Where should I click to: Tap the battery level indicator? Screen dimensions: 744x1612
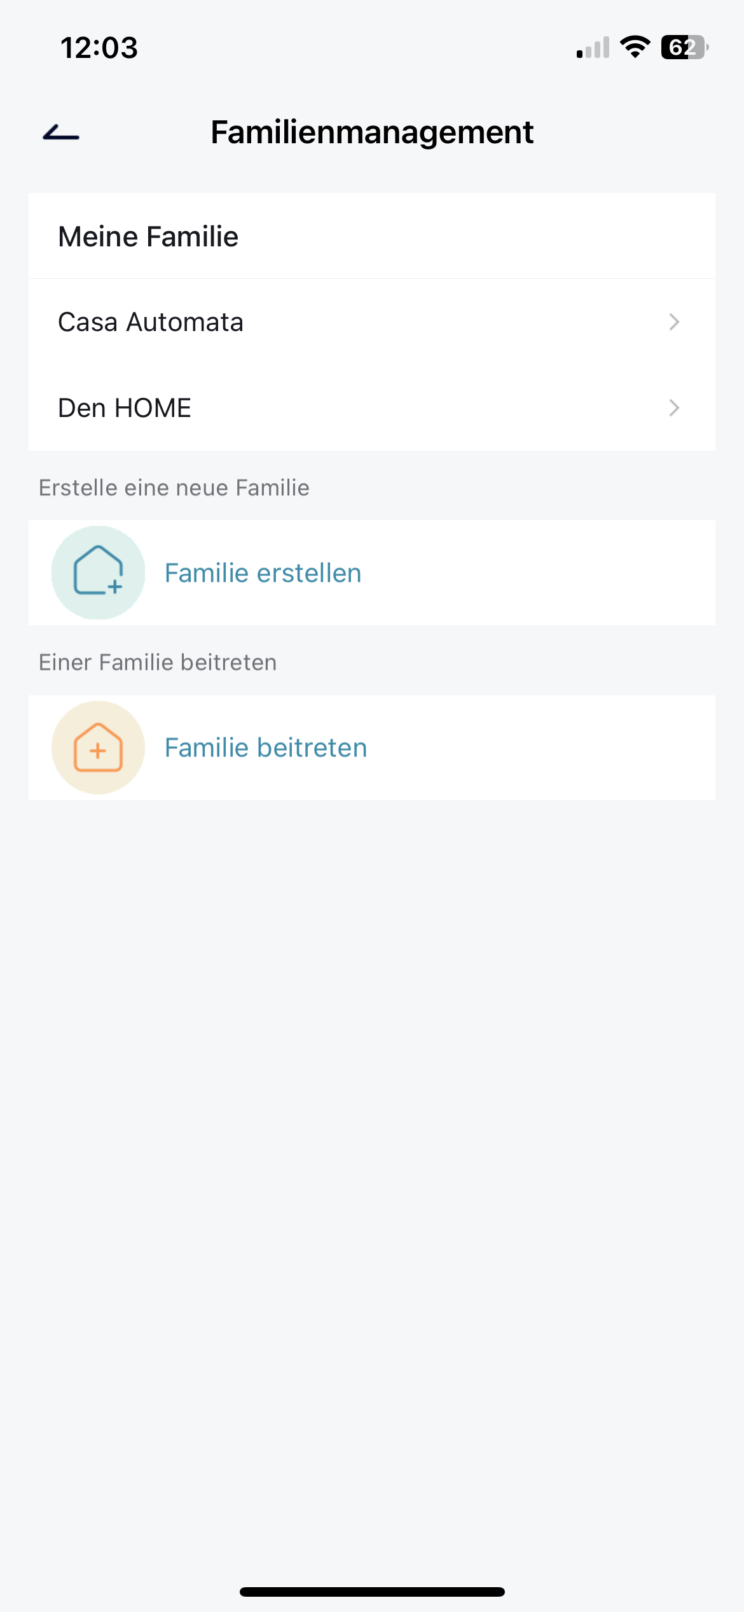[684, 47]
